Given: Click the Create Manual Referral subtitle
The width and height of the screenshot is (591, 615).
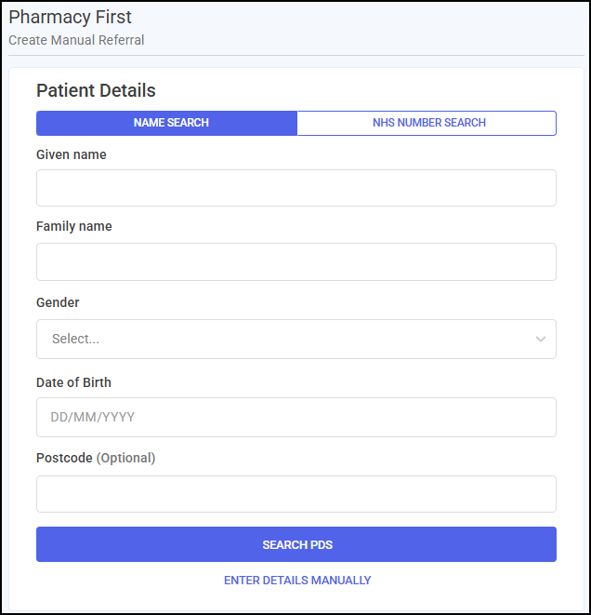Looking at the screenshot, I should (x=76, y=40).
